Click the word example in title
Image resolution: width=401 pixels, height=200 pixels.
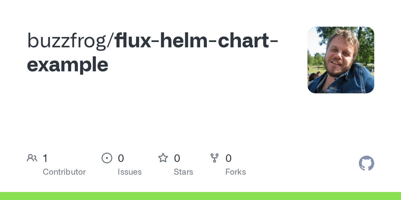[68, 64]
